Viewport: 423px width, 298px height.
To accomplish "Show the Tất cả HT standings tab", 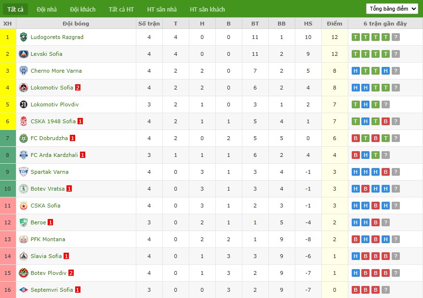I will tap(121, 9).
